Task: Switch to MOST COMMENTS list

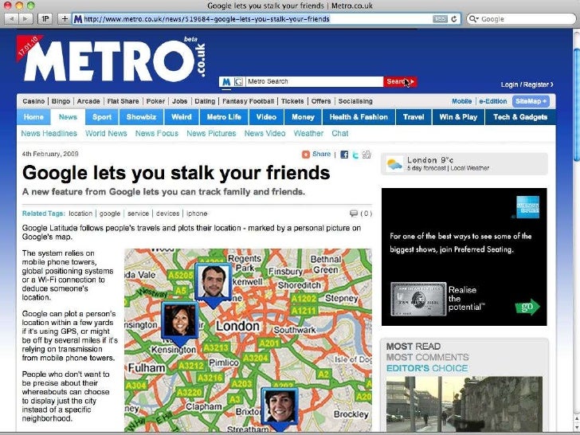Action: click(427, 357)
